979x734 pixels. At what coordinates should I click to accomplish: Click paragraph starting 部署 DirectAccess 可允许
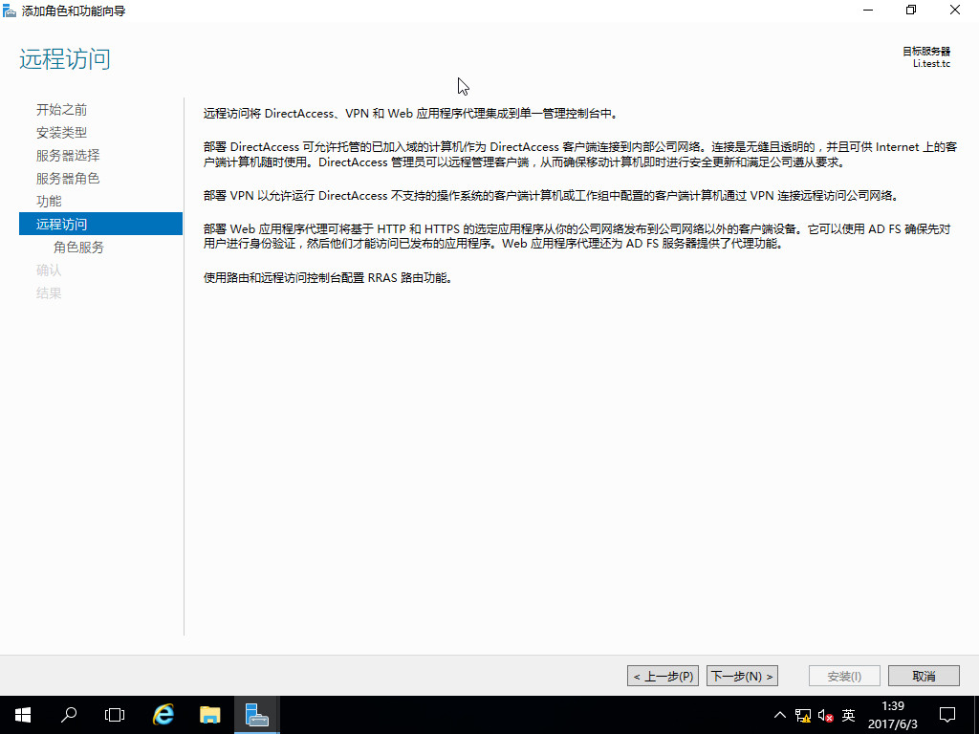click(580, 155)
